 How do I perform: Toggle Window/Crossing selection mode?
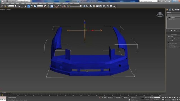coord(25,6)
